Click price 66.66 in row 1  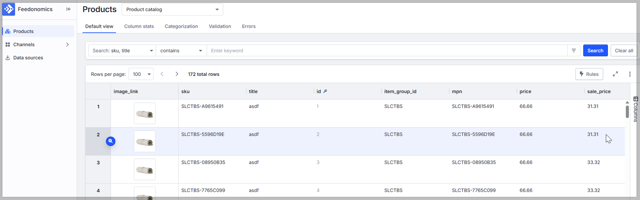click(526, 106)
